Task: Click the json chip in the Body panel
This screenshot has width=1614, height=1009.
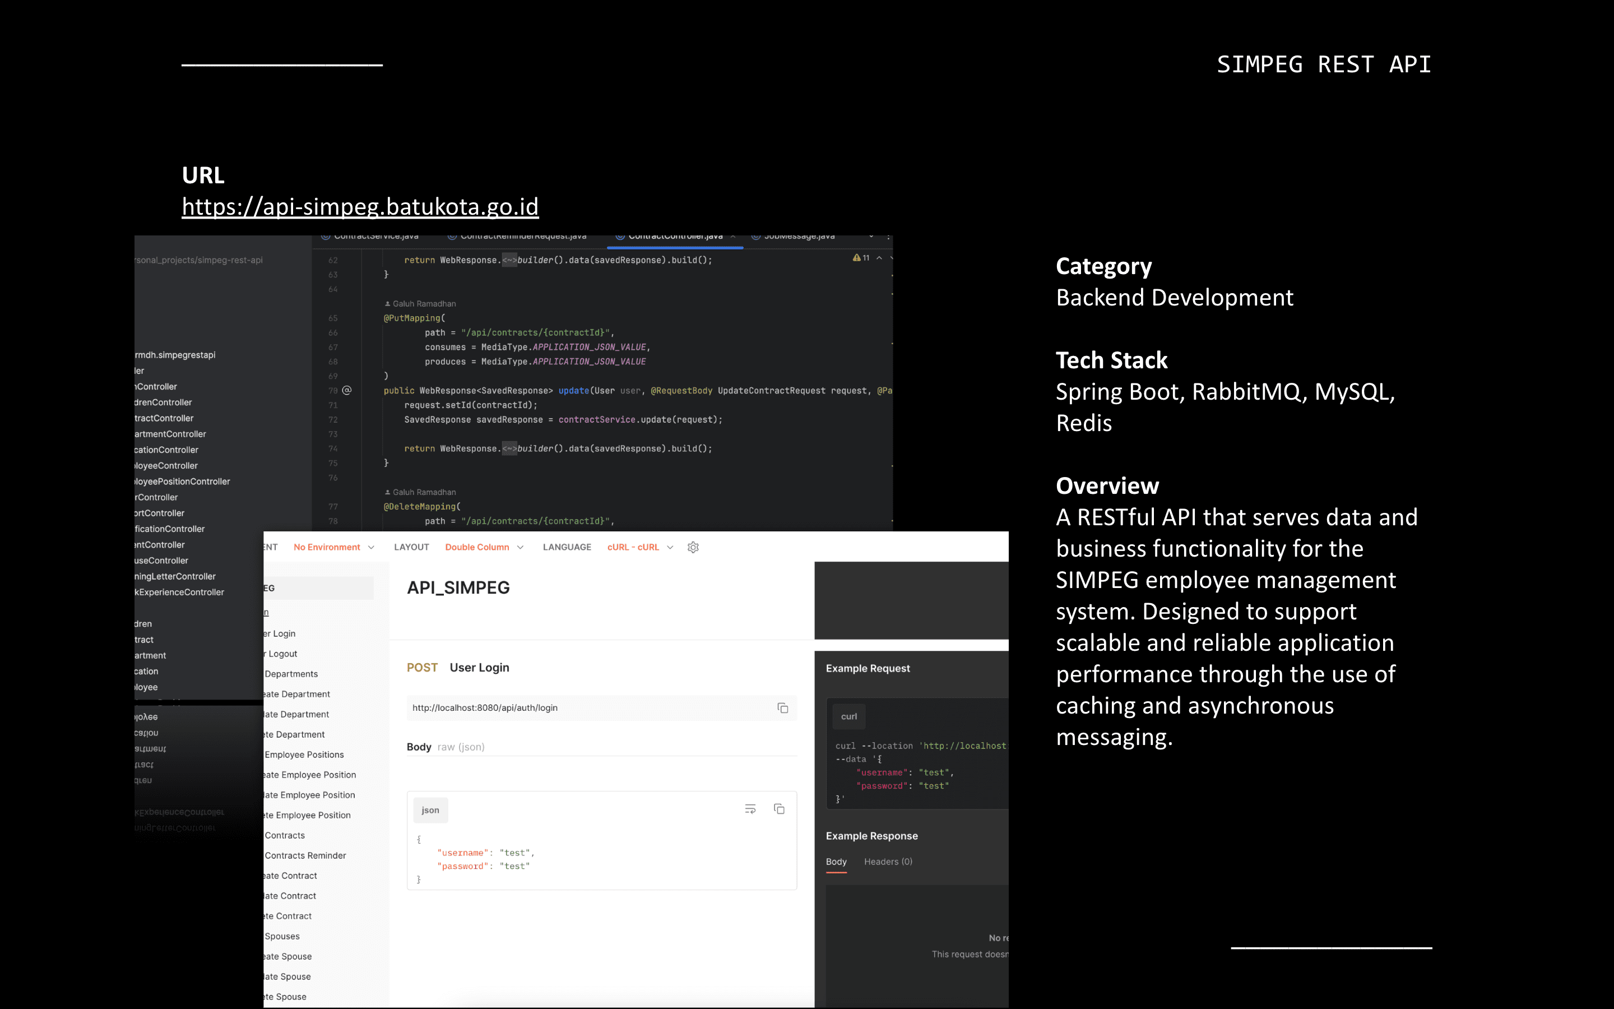Action: point(430,810)
